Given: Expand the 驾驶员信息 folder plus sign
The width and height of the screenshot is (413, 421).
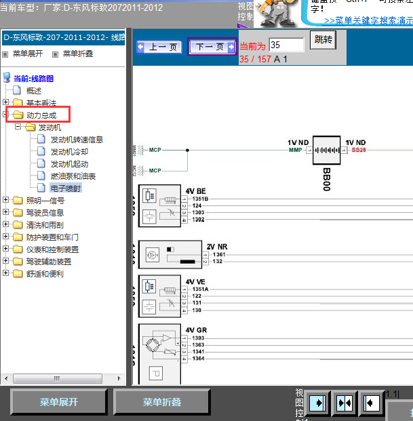Looking at the screenshot, I should [5, 212].
